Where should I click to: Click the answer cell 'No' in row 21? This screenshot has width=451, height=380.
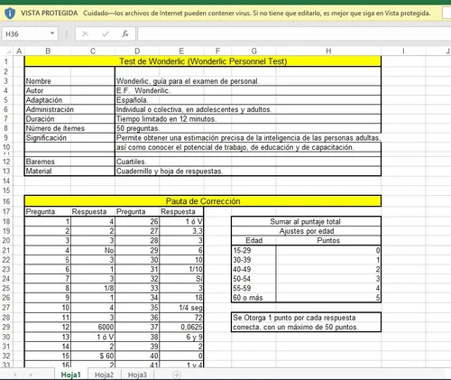93,250
